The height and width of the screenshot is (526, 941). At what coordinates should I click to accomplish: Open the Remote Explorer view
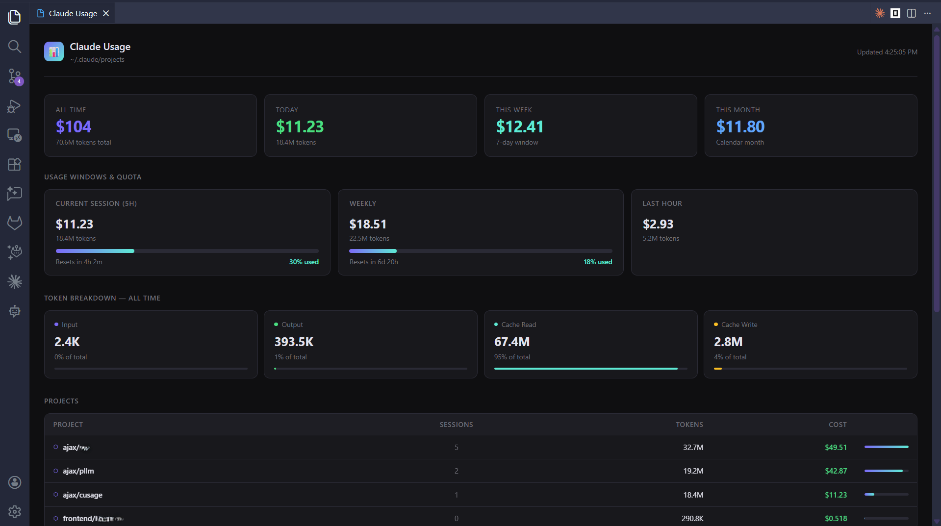click(x=15, y=136)
